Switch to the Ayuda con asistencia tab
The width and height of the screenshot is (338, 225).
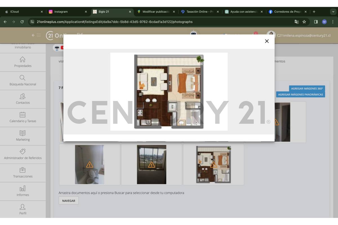tap(244, 12)
